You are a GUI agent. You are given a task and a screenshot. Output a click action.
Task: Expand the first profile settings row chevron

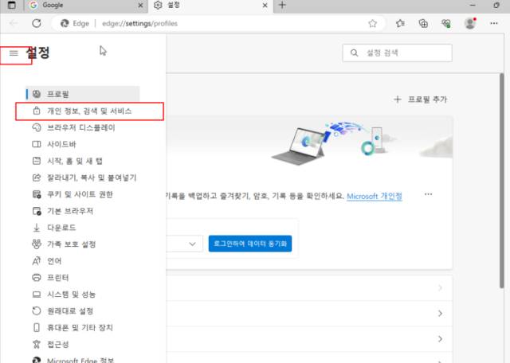pyautogui.click(x=439, y=288)
